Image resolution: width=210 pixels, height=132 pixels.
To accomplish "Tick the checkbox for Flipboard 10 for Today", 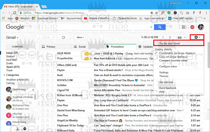I will (43, 126).
